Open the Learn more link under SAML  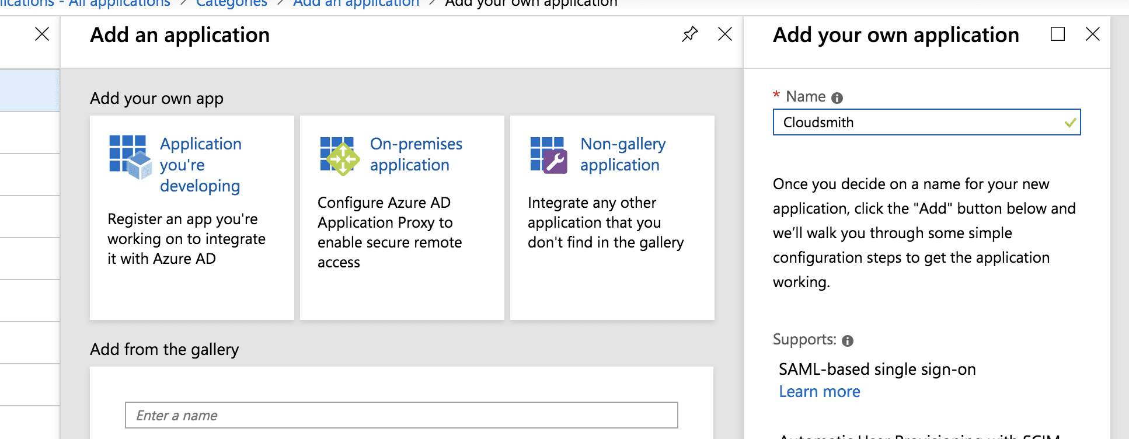point(819,392)
